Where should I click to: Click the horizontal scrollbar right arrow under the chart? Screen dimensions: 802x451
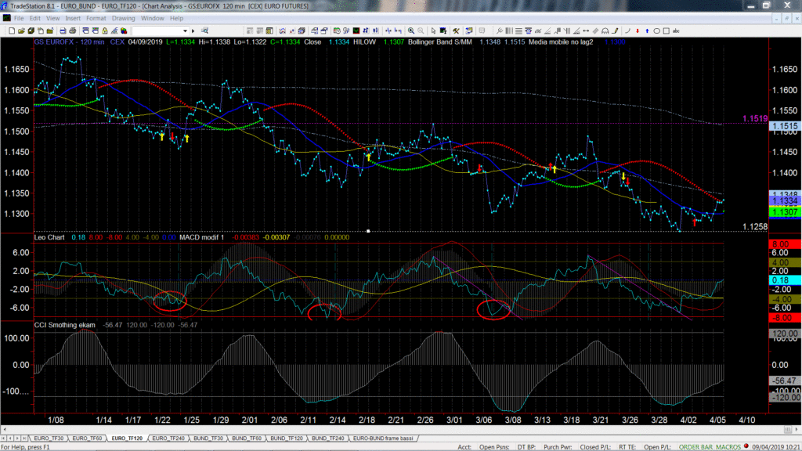(x=797, y=430)
